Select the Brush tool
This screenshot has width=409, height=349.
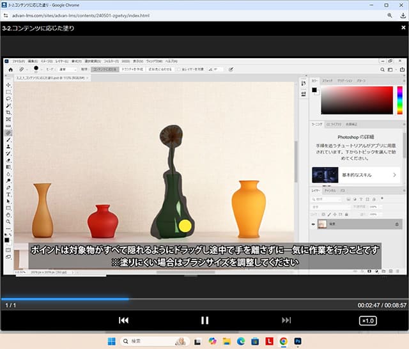[8, 140]
